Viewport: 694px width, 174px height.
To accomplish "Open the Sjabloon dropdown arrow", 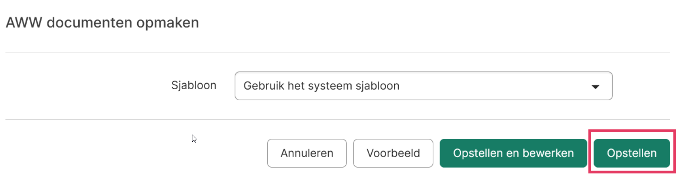I will 595,87.
